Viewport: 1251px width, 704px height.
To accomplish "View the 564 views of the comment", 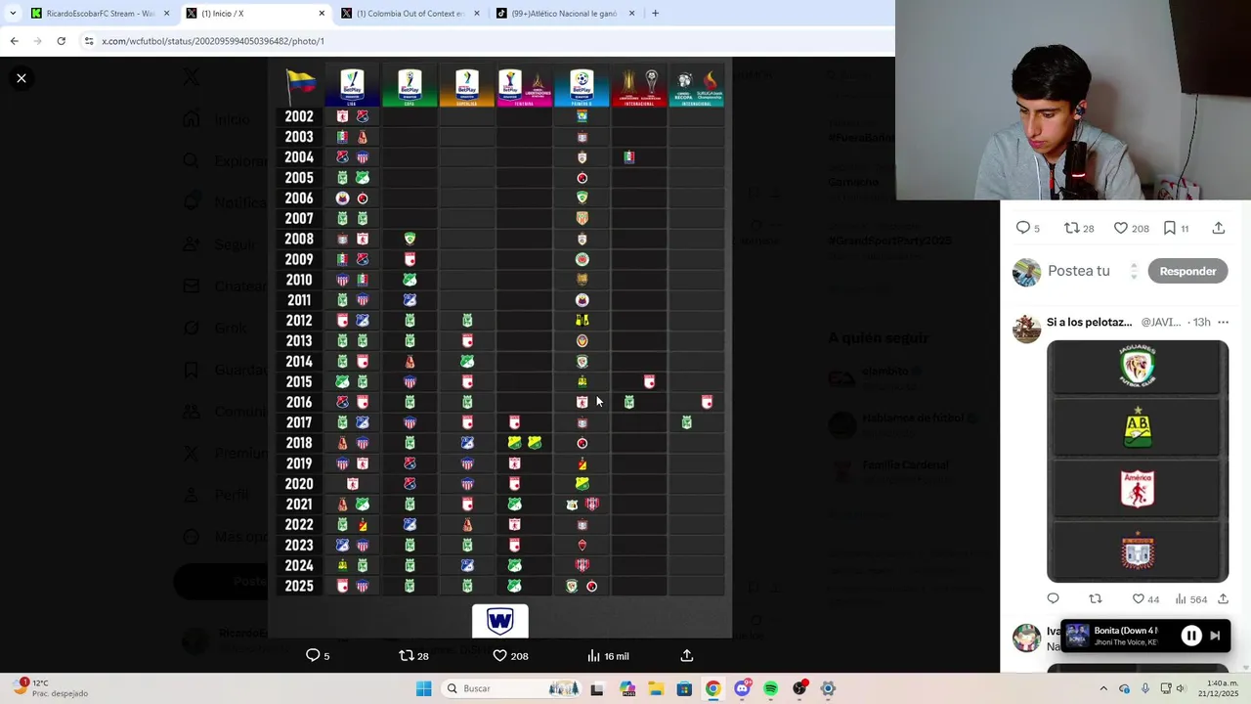I will tap(1190, 598).
